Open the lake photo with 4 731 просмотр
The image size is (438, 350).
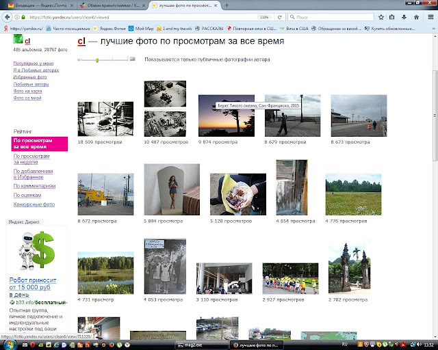click(105, 273)
